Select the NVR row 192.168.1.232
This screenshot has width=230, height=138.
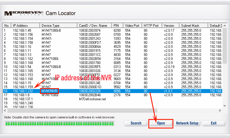(x=112, y=91)
